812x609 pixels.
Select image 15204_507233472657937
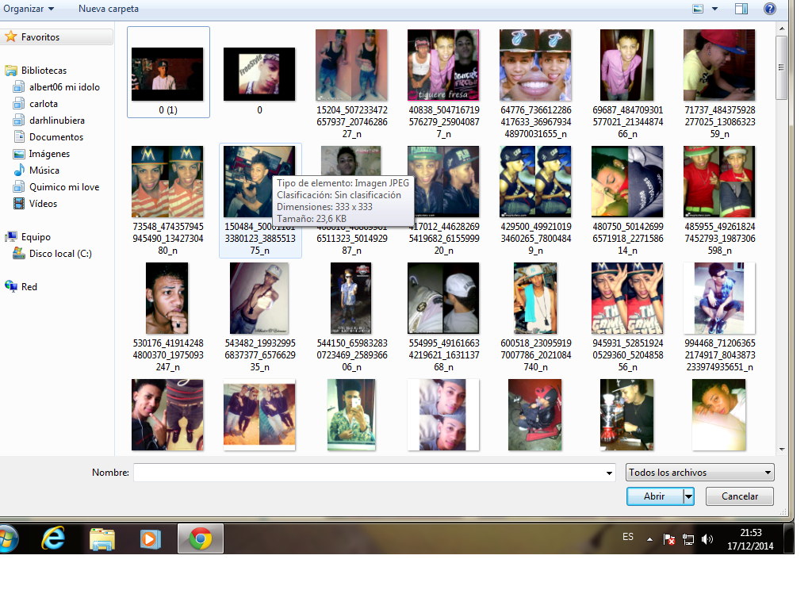351,65
